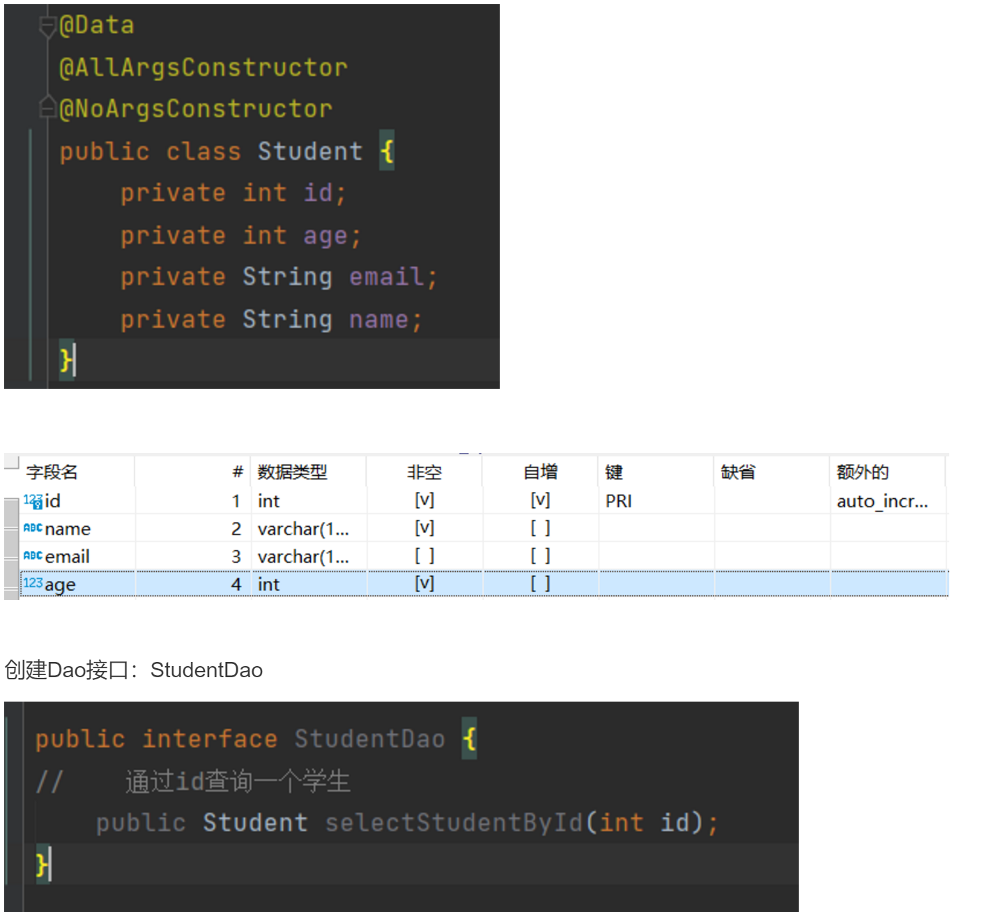Select the varchar data type cell for name
The width and height of the screenshot is (989, 912).
(x=303, y=529)
